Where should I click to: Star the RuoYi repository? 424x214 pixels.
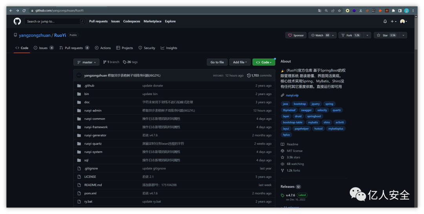click(387, 35)
